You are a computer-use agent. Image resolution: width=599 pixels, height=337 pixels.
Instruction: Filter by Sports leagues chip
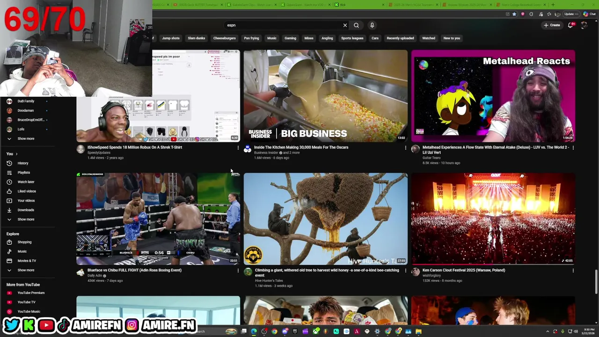tap(352, 38)
